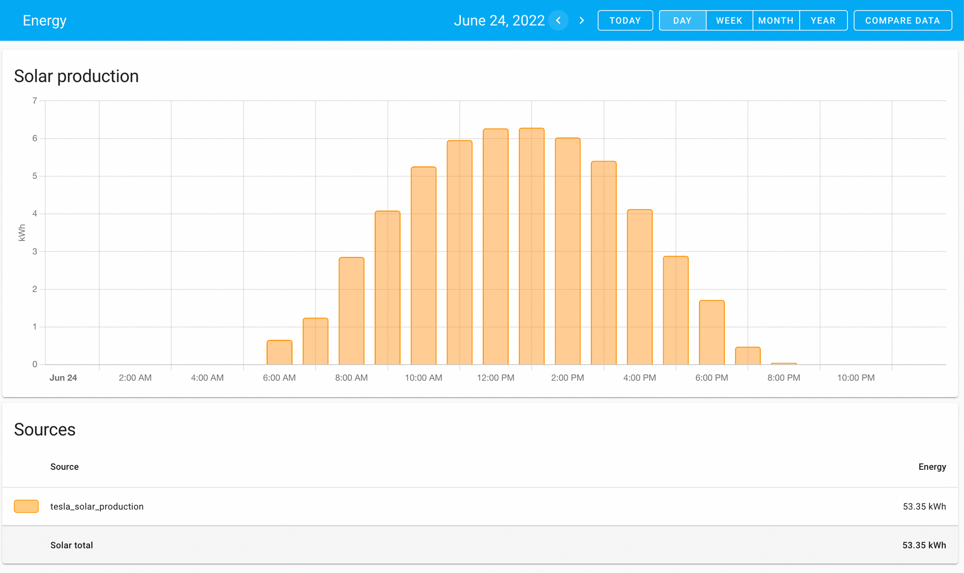Select the DAY view tab
This screenshot has width=964, height=573.
tap(682, 20)
